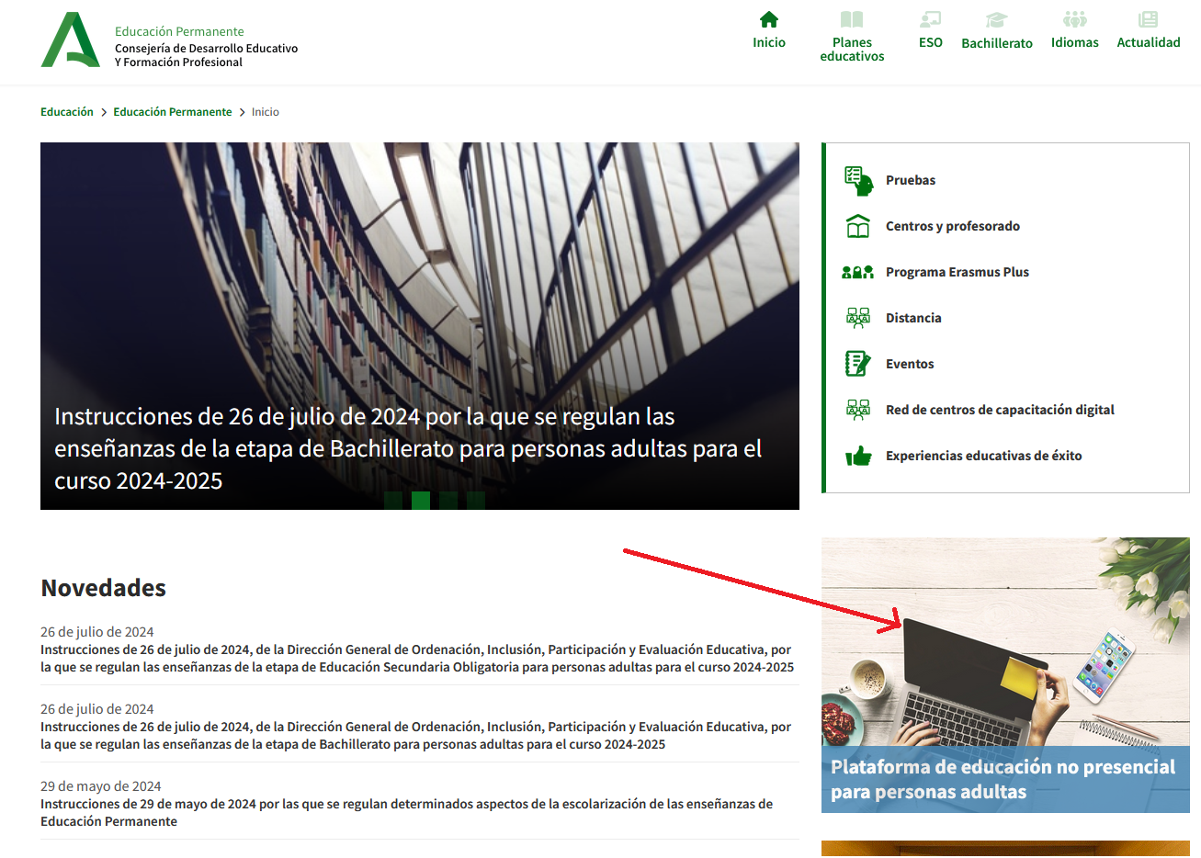Click the Programa Erasmus Plus icon

click(x=857, y=272)
